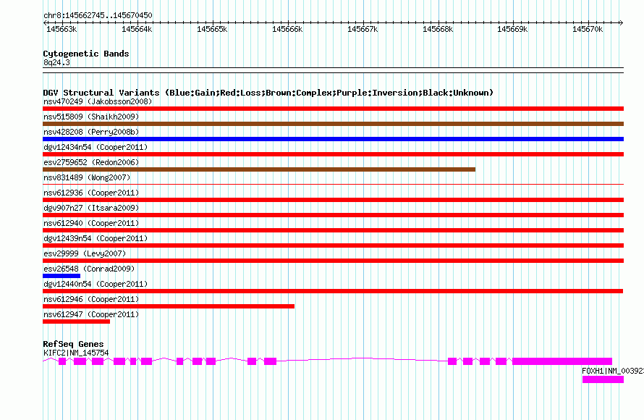Click the esv29999 (Levy2007) label
Screen dimensions: 644x420
coord(85,253)
